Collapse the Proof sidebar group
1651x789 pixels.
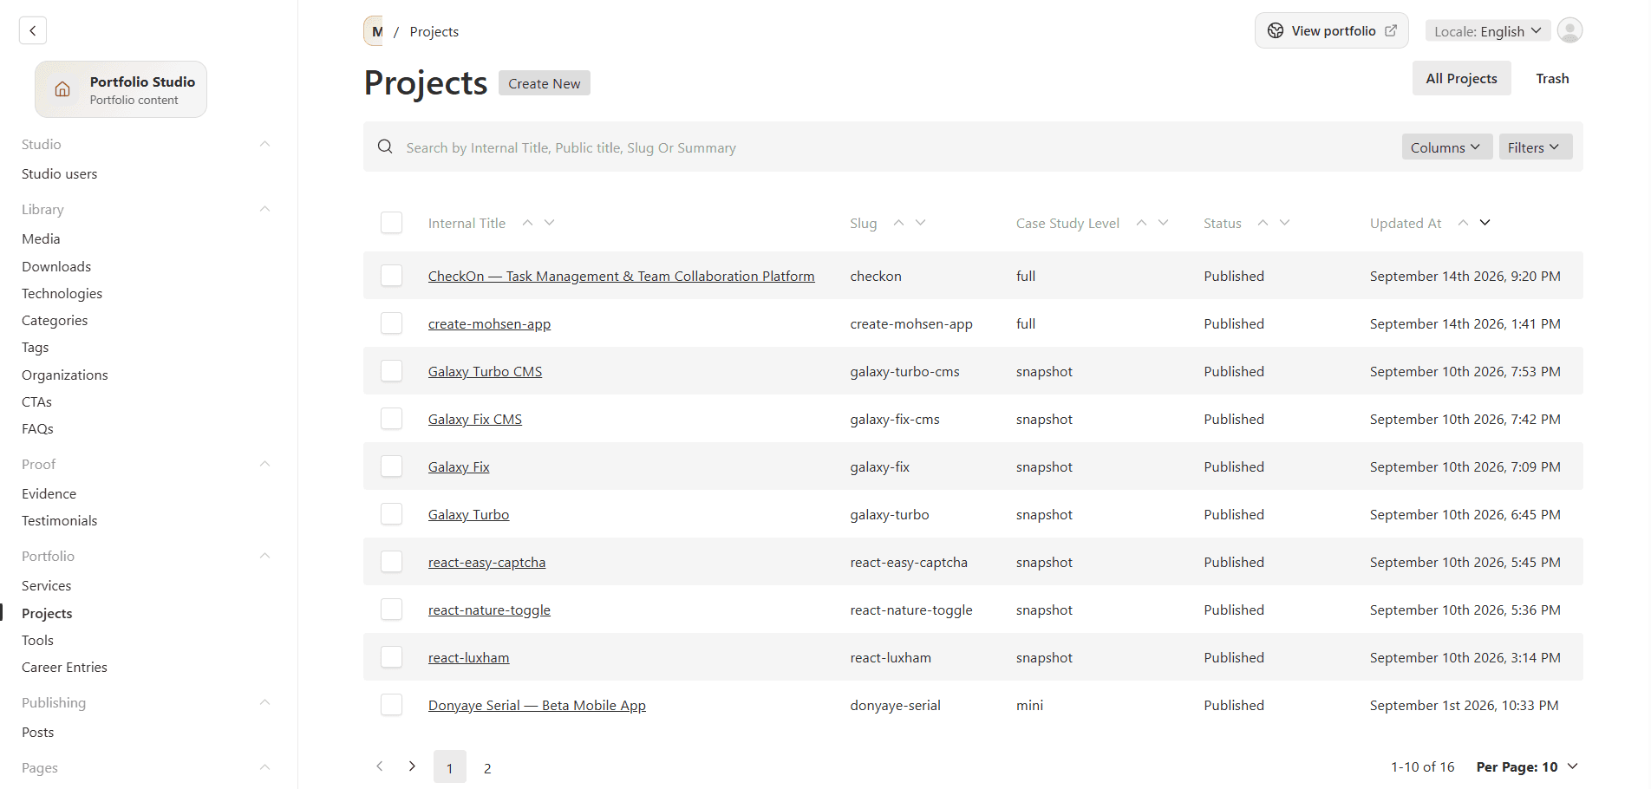265,464
